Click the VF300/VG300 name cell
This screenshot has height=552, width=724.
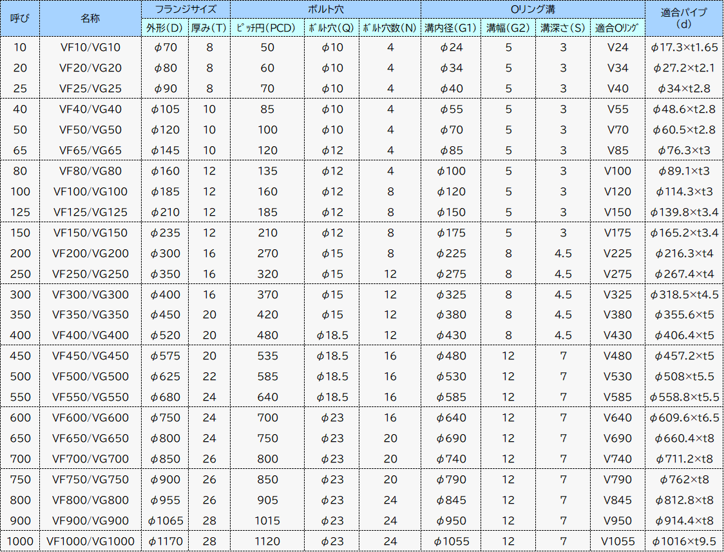pos(90,294)
